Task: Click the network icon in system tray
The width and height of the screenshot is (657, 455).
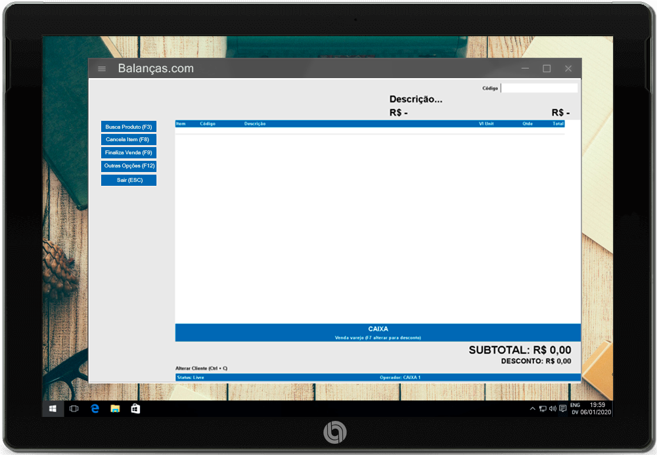Action: pos(543,408)
